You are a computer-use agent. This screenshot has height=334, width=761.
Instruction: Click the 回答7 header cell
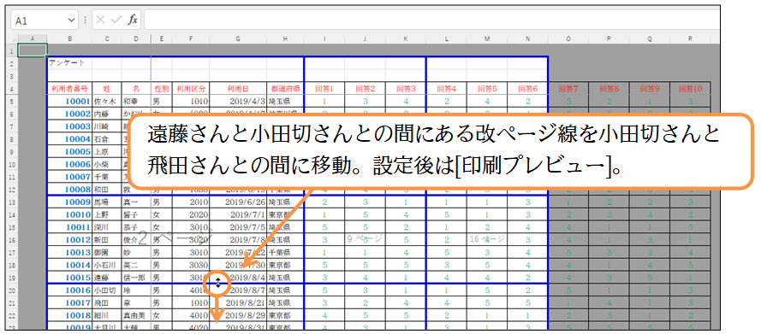(568, 89)
